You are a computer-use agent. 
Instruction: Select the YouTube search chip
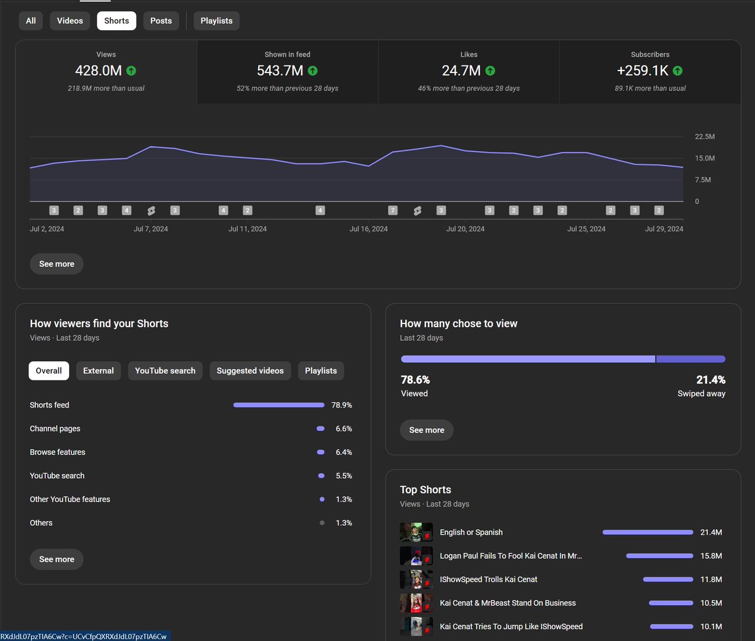point(165,371)
